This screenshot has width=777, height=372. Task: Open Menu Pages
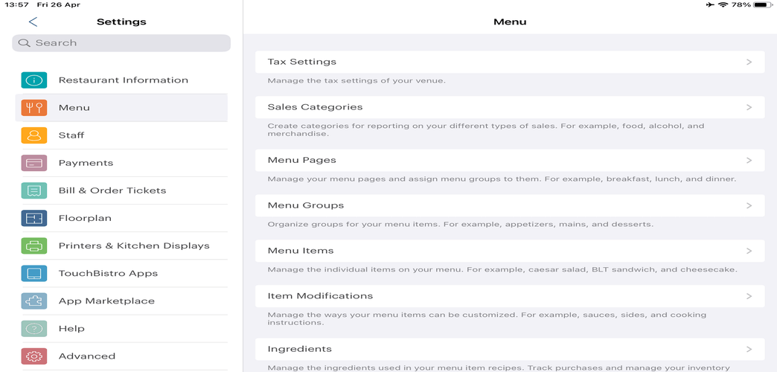(x=510, y=161)
